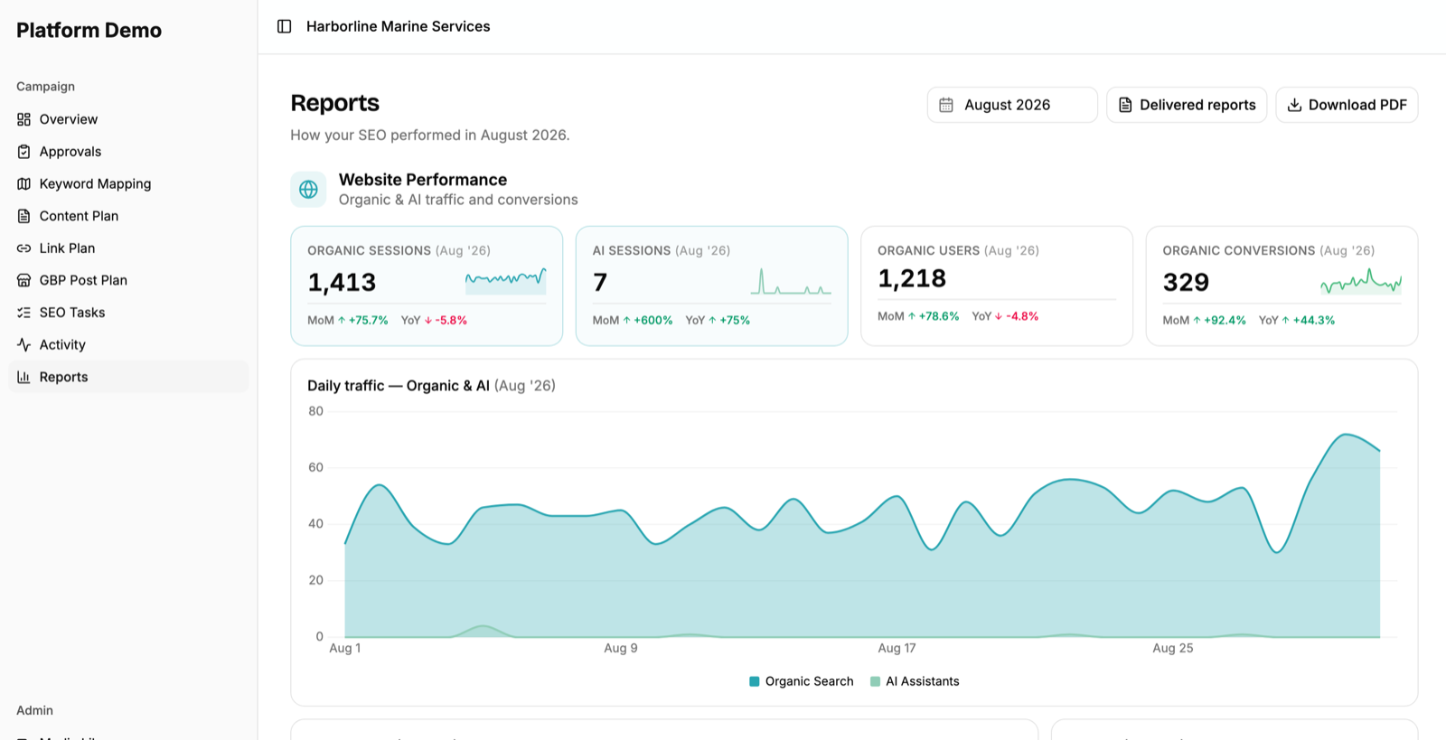Click the calendar icon beside August 2026
This screenshot has height=740, width=1446.
tap(946, 105)
